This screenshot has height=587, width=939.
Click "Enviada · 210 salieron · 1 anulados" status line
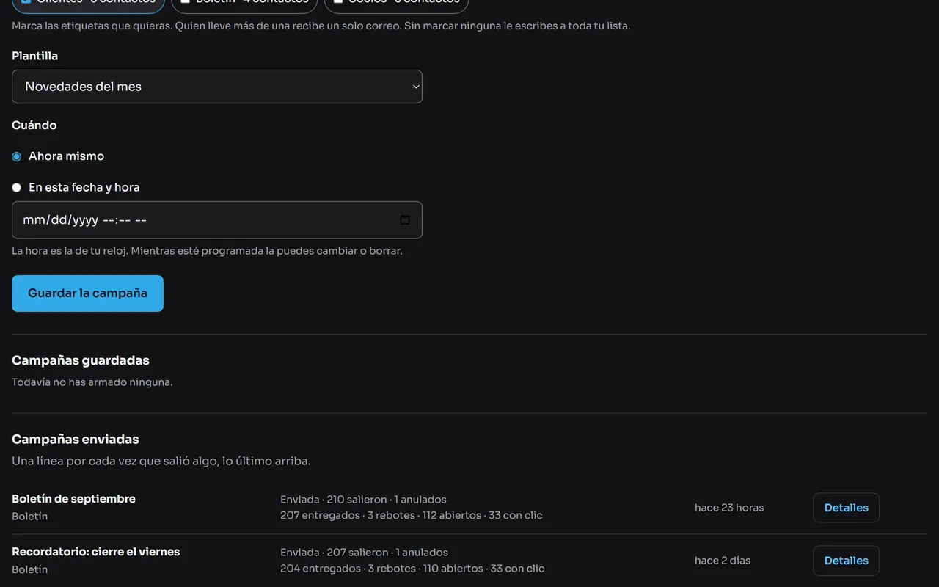coord(363,500)
